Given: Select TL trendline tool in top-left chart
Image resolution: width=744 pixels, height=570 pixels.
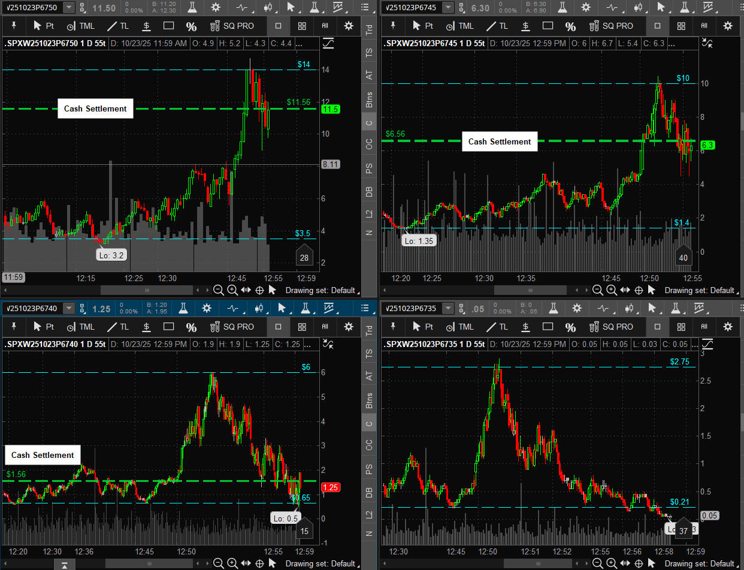Looking at the screenshot, I should point(119,26).
